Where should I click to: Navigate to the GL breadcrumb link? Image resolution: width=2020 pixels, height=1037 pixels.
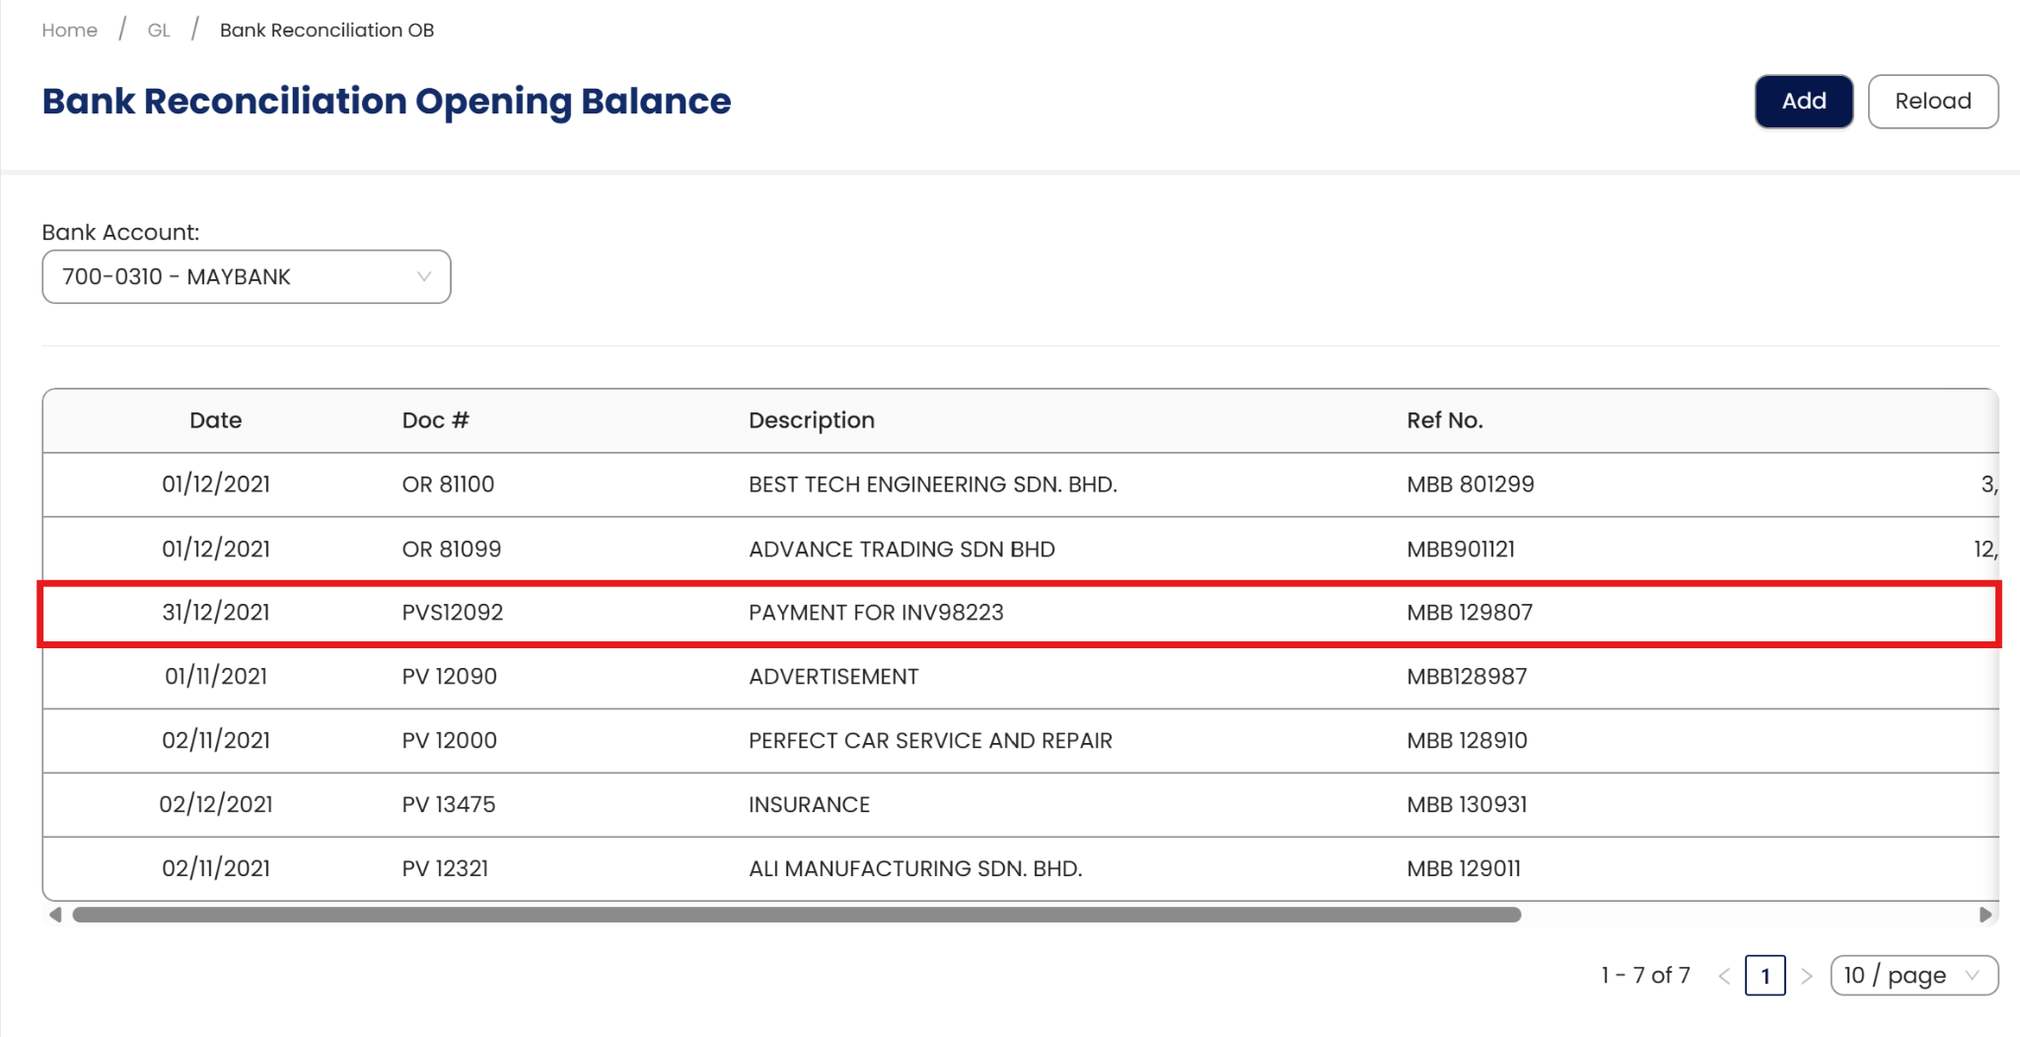coord(159,31)
